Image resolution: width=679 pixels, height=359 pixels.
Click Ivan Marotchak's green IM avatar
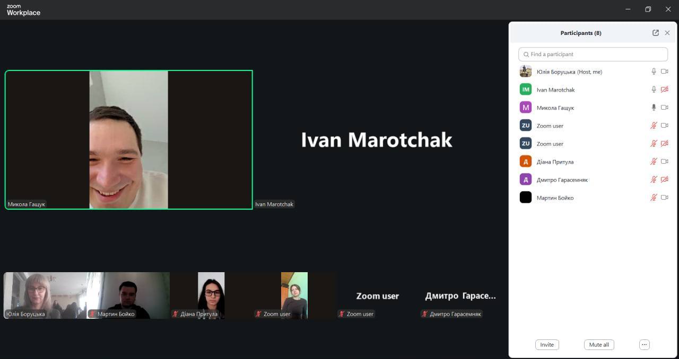(x=526, y=89)
